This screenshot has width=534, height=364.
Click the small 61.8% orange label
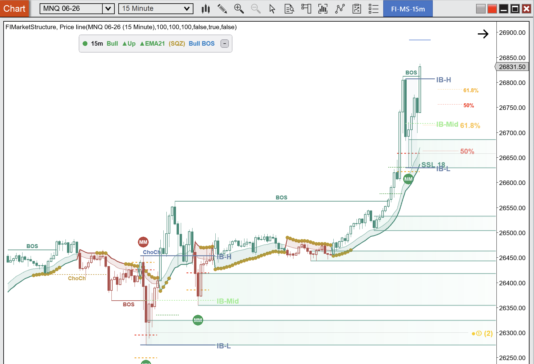471,90
